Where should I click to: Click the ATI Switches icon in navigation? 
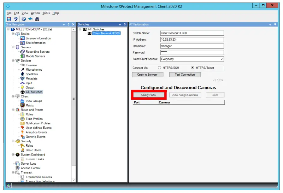22,92
